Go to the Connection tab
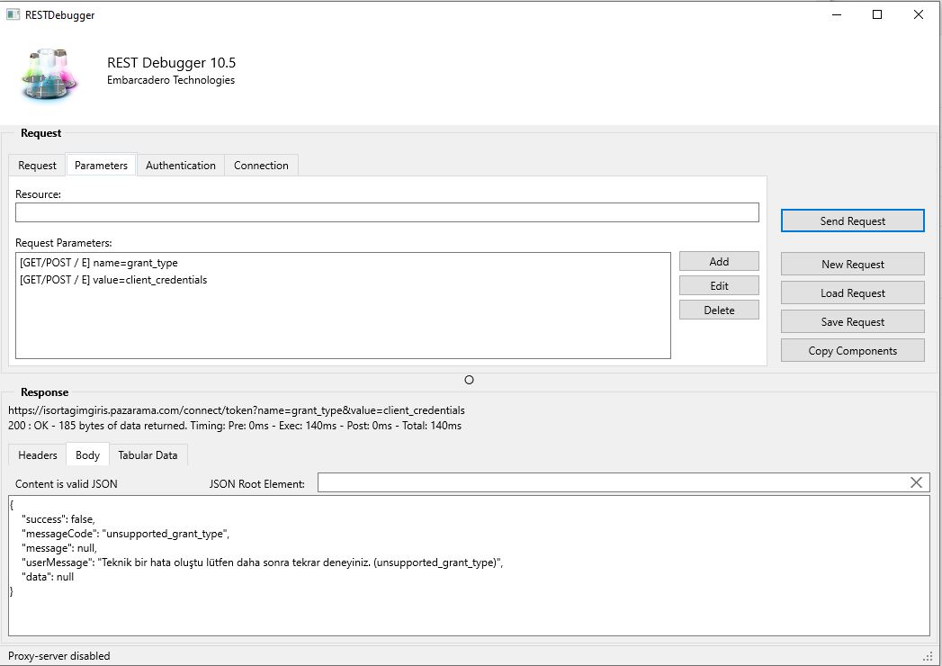The width and height of the screenshot is (942, 666). click(x=261, y=166)
